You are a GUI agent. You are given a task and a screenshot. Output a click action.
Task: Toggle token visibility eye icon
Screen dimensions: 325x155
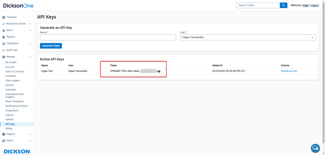point(159,71)
